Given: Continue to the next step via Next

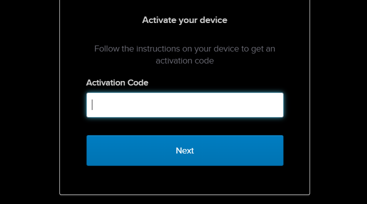Looking at the screenshot, I should [x=185, y=150].
